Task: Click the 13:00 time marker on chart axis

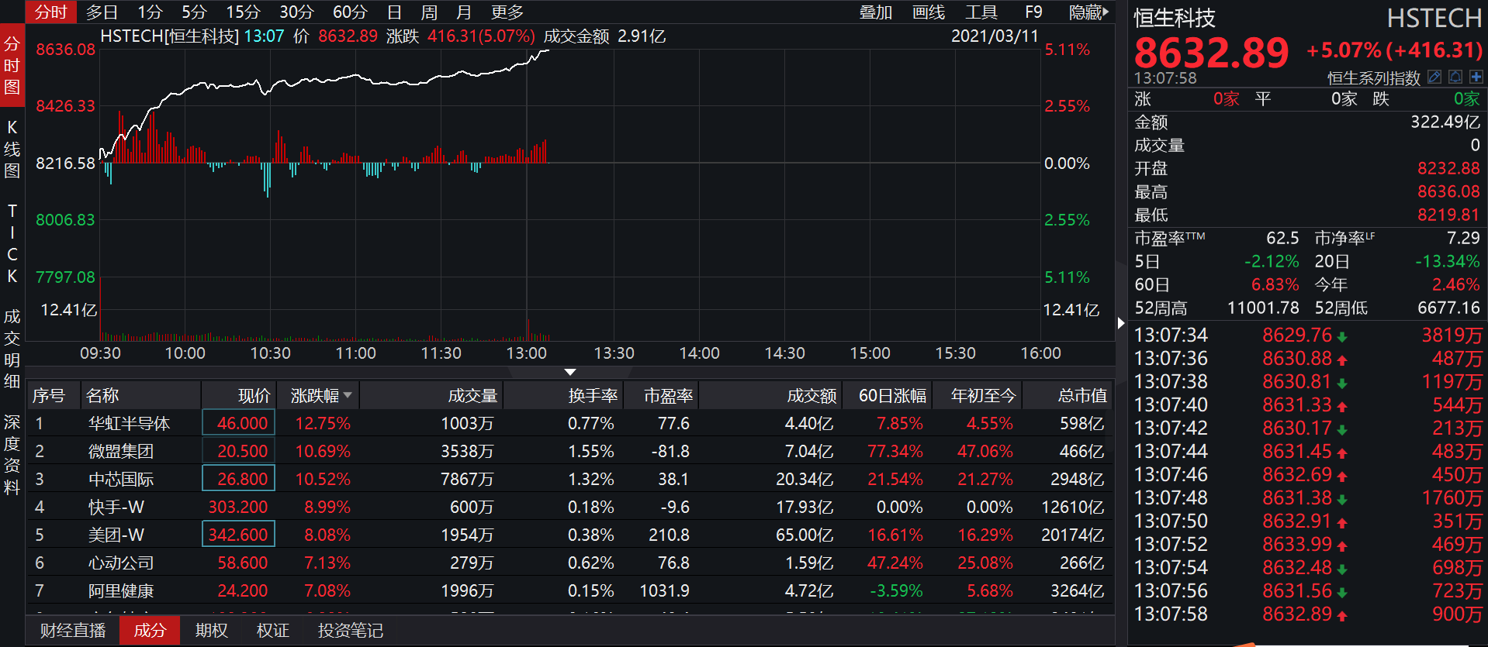Action: (x=526, y=353)
